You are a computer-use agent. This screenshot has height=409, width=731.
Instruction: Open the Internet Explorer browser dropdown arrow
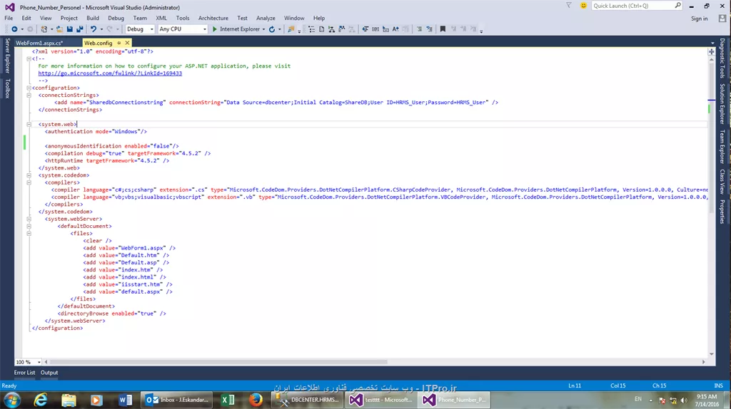pos(264,29)
